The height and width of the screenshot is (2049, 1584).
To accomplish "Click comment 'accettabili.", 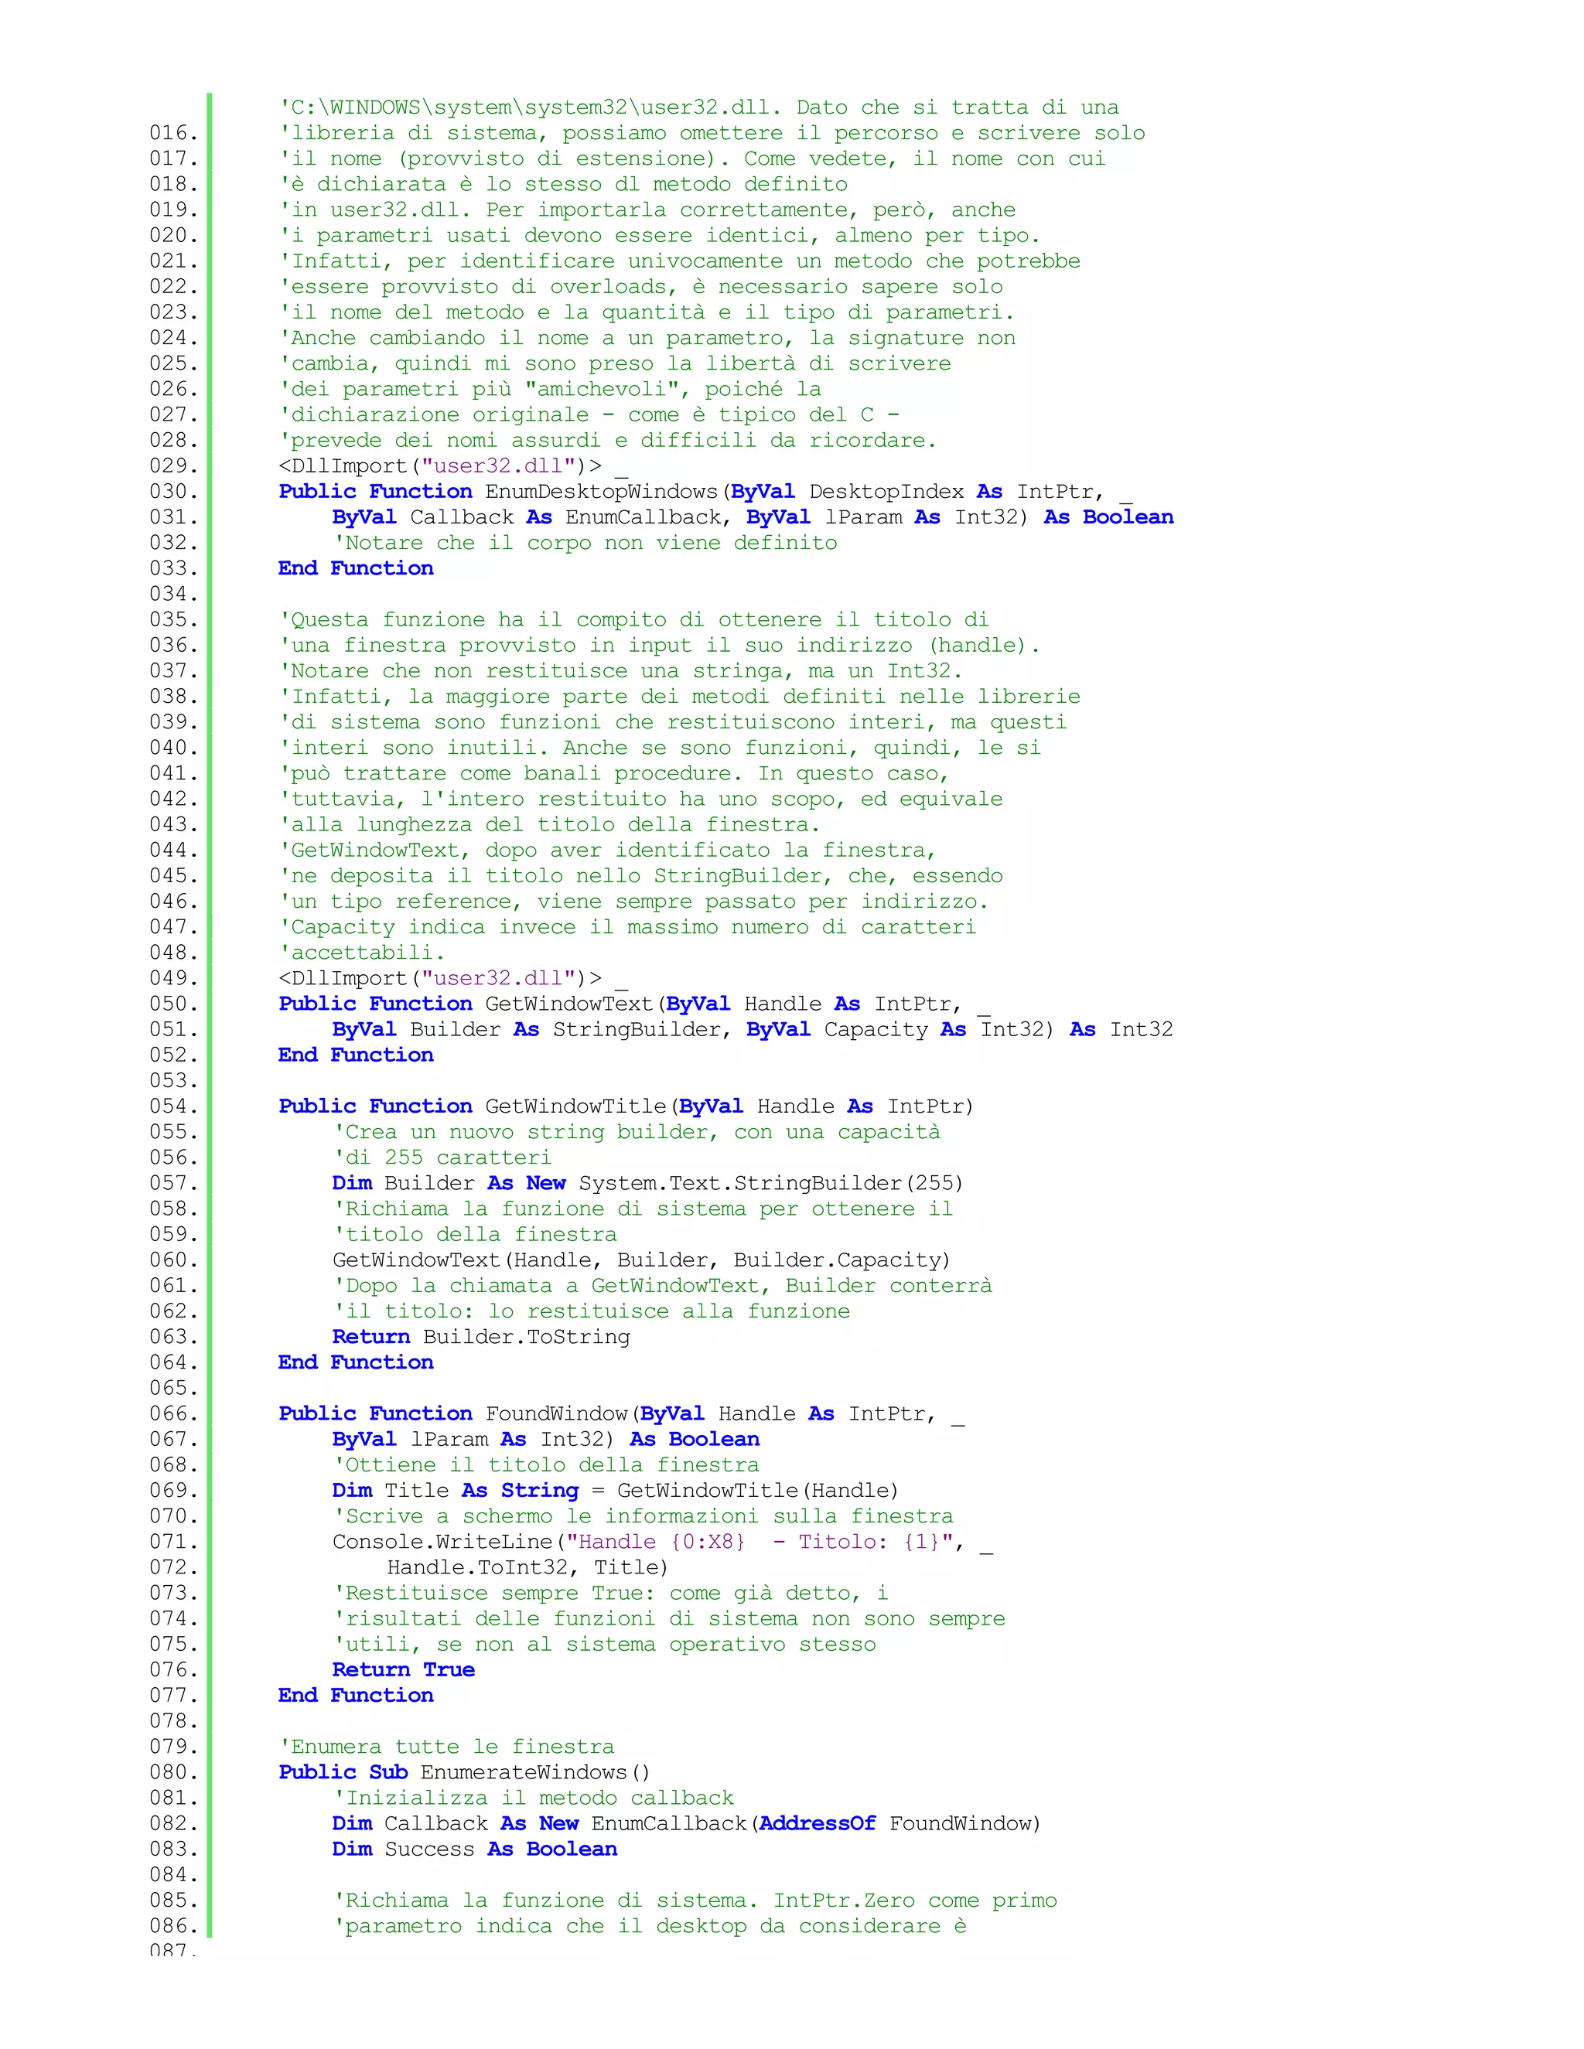I will [362, 953].
